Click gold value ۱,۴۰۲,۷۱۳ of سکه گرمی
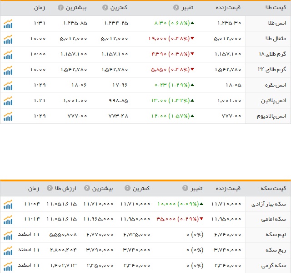Screen dimensions: 291x273 [63, 266]
